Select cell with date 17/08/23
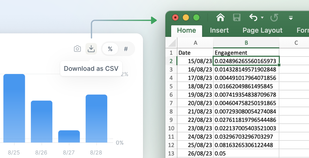The image size is (309, 158). (x=195, y=78)
